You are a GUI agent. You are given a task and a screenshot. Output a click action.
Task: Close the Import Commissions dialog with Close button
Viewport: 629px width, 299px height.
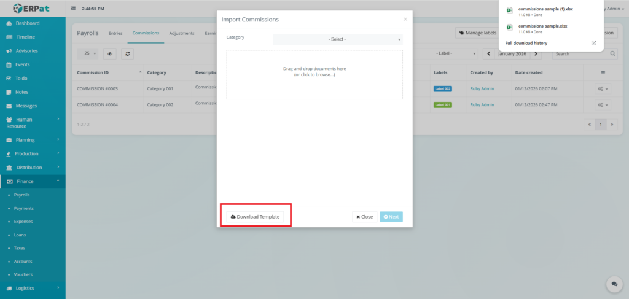tap(365, 217)
